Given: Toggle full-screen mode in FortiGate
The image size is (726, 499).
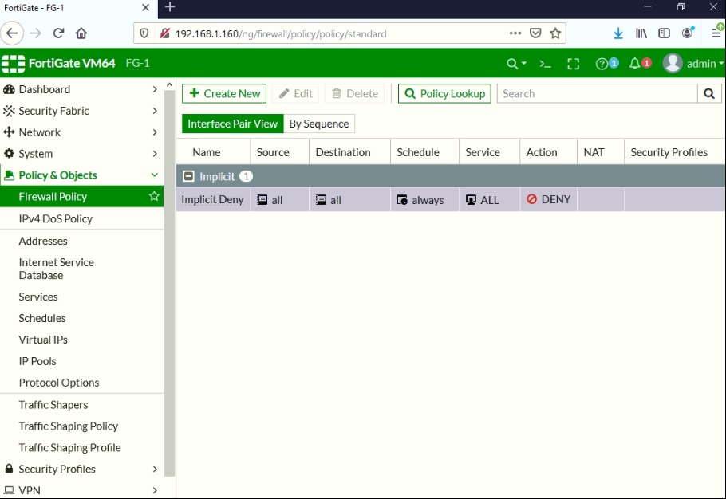Looking at the screenshot, I should tap(574, 63).
